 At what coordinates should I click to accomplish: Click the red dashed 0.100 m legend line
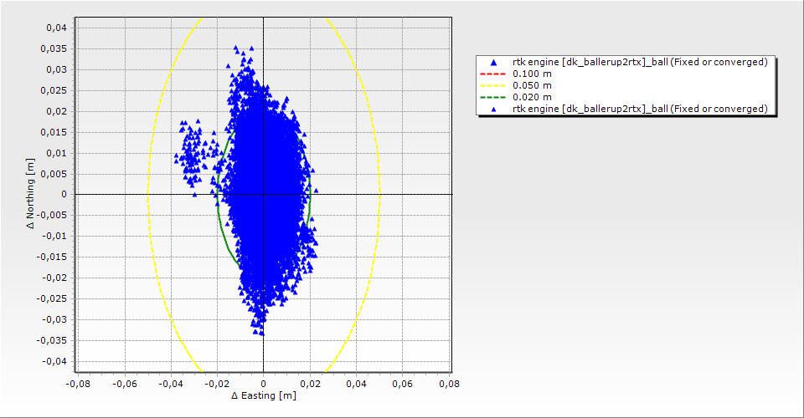tap(492, 74)
